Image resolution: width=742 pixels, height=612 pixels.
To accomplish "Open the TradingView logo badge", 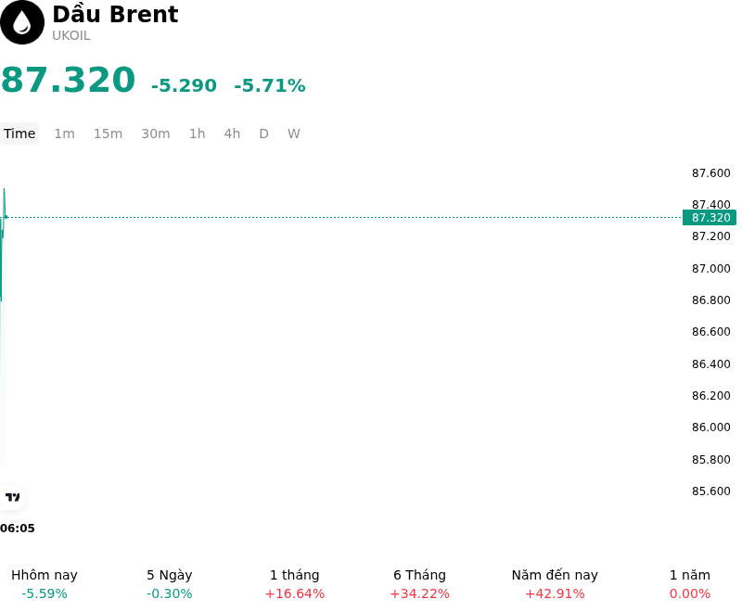I will coord(12,497).
